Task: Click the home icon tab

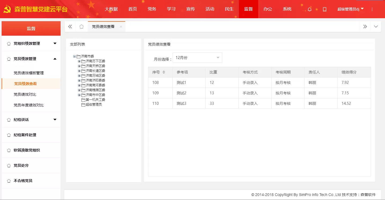Action: (x=82, y=27)
